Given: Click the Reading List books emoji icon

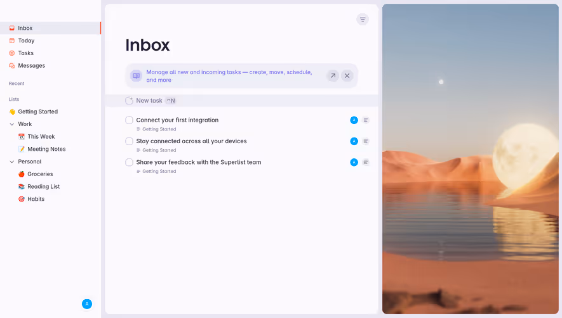Looking at the screenshot, I should click(22, 187).
